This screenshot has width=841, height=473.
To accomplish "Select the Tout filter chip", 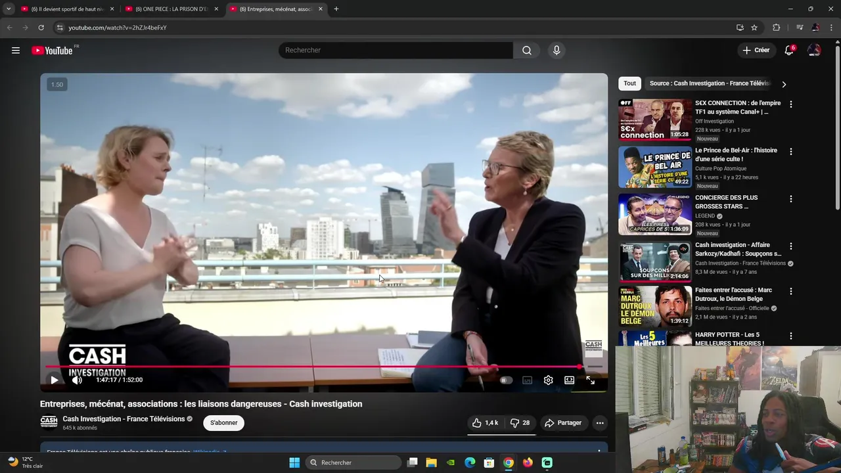I will (629, 83).
